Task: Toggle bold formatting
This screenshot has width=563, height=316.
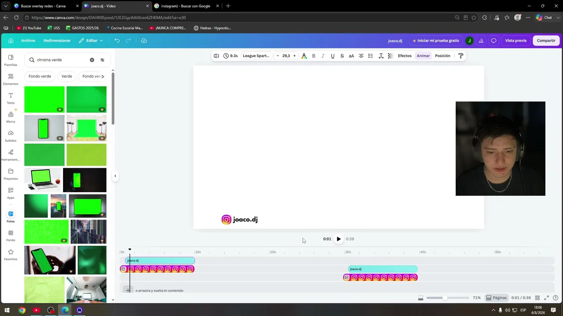Action: 314,56
